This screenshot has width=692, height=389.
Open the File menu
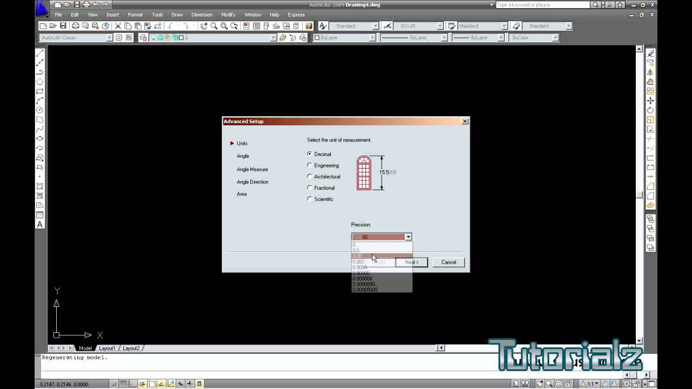click(x=58, y=15)
